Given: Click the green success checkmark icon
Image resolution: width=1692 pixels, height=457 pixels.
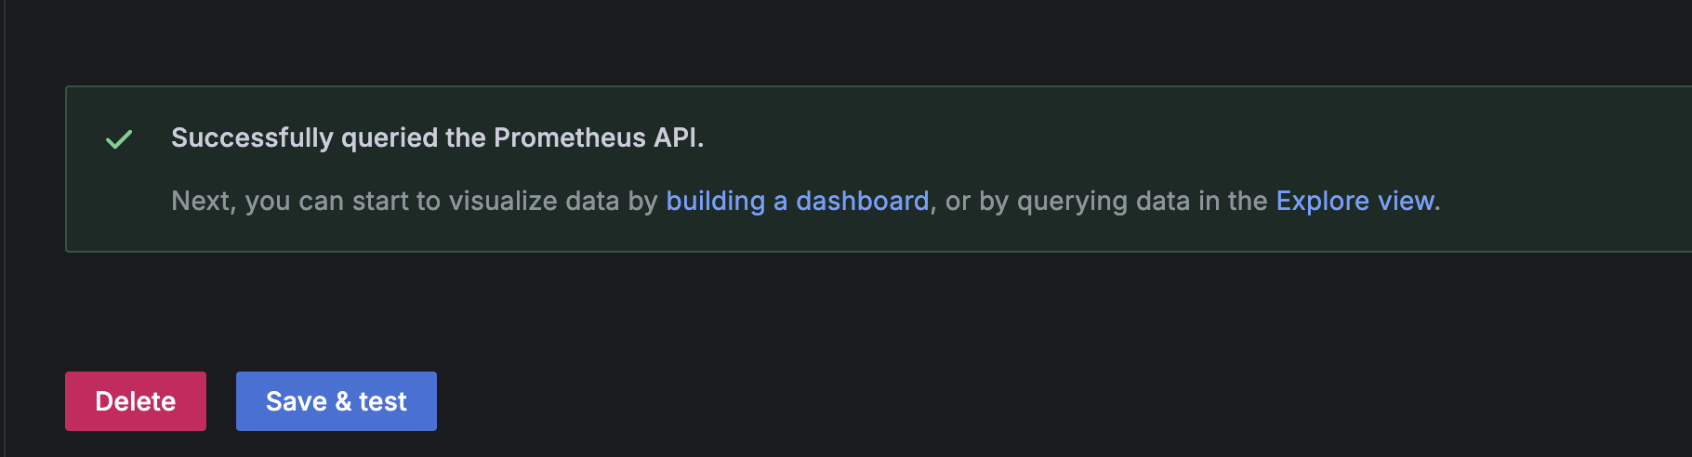Looking at the screenshot, I should 119,139.
